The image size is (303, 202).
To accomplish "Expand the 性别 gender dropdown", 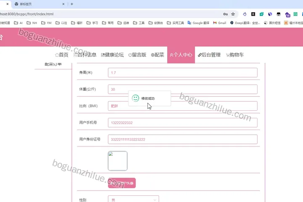I will coord(133,199).
